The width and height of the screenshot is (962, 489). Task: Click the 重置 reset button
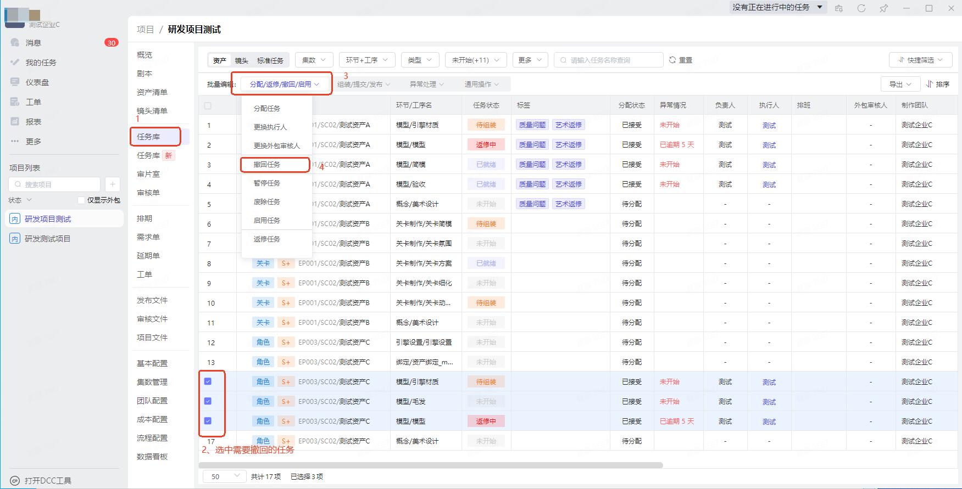(680, 60)
